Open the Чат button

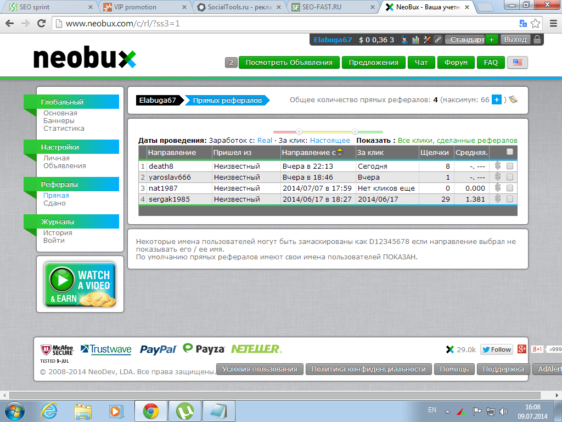[421, 63]
